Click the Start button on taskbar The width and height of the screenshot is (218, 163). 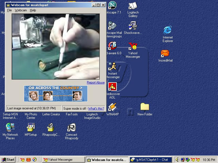point(8,160)
